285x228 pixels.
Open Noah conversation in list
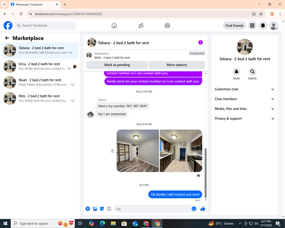(x=40, y=82)
